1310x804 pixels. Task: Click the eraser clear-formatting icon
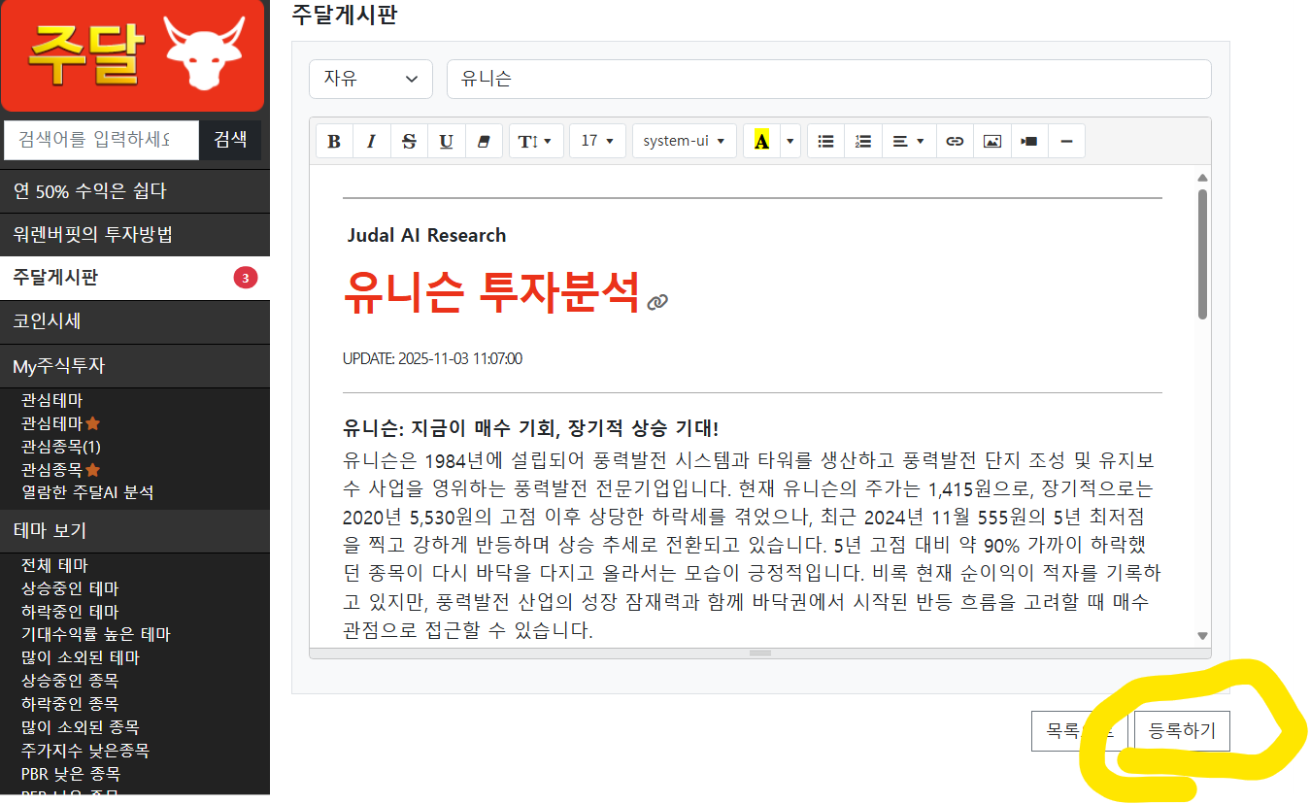[485, 142]
